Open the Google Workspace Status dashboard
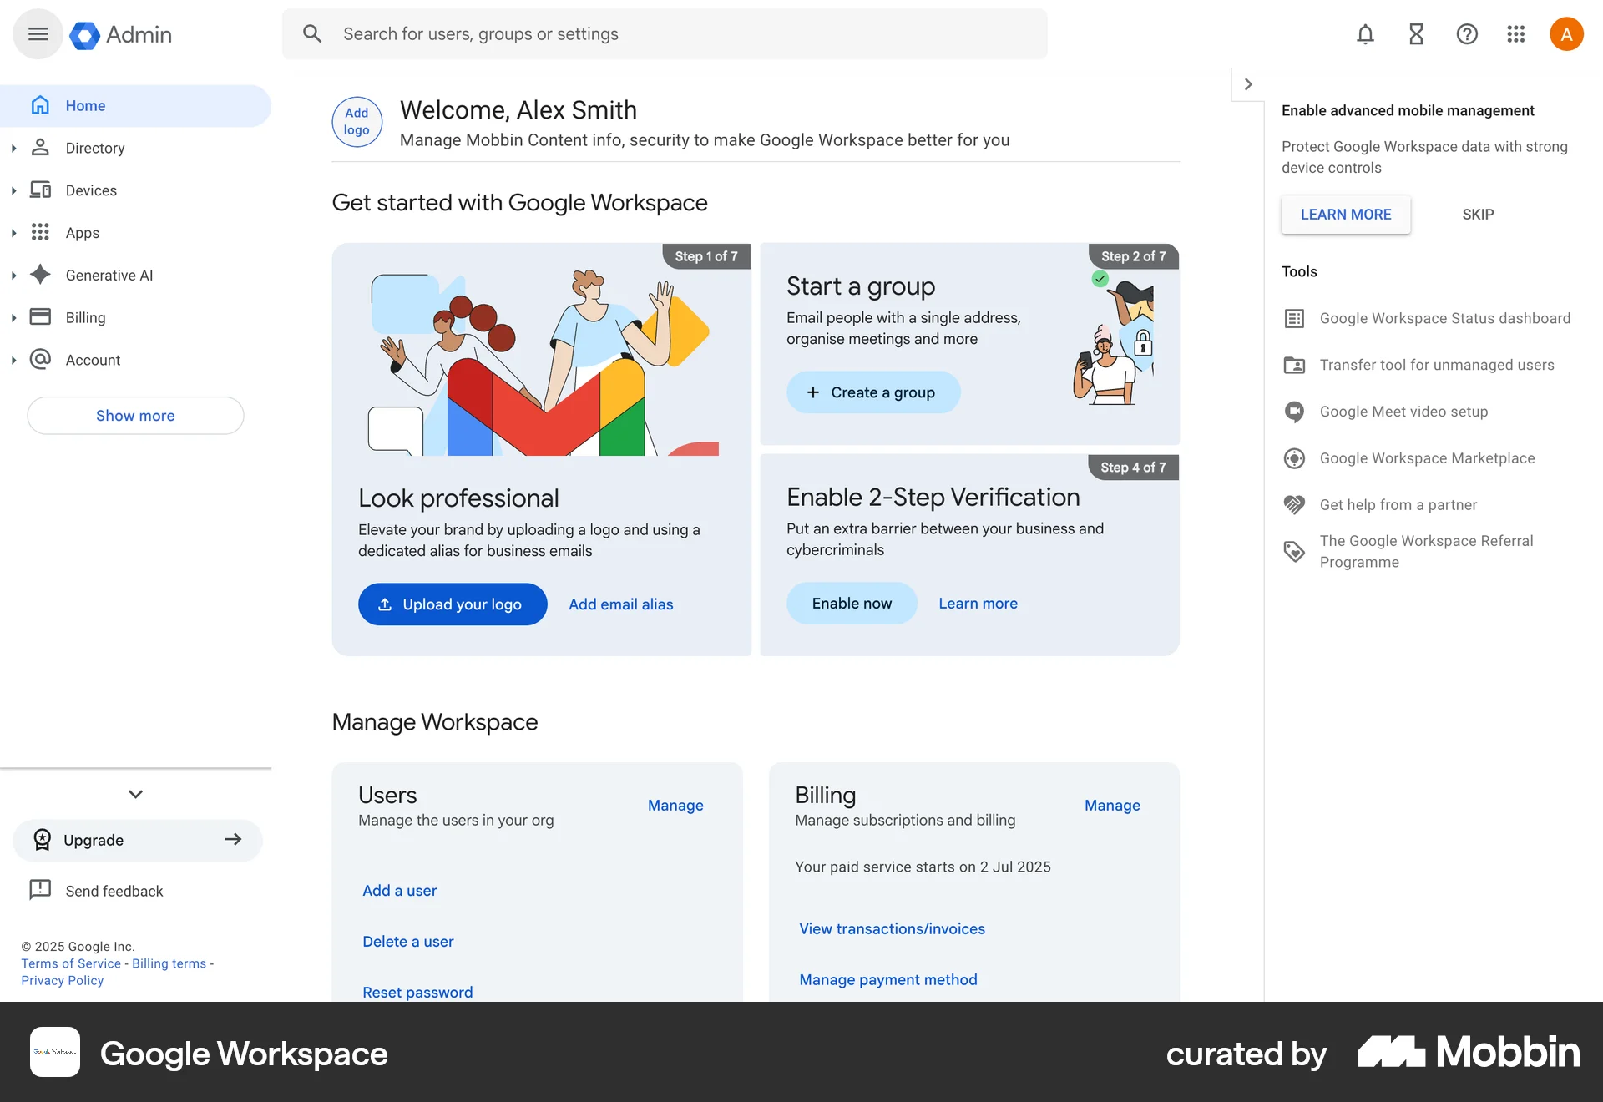Viewport: 1603px width, 1102px height. [1444, 318]
